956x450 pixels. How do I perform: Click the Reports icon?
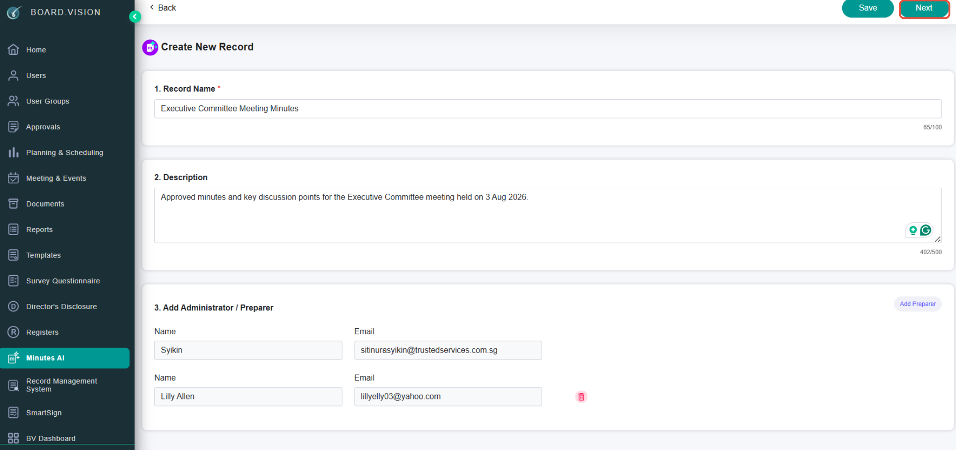(14, 229)
